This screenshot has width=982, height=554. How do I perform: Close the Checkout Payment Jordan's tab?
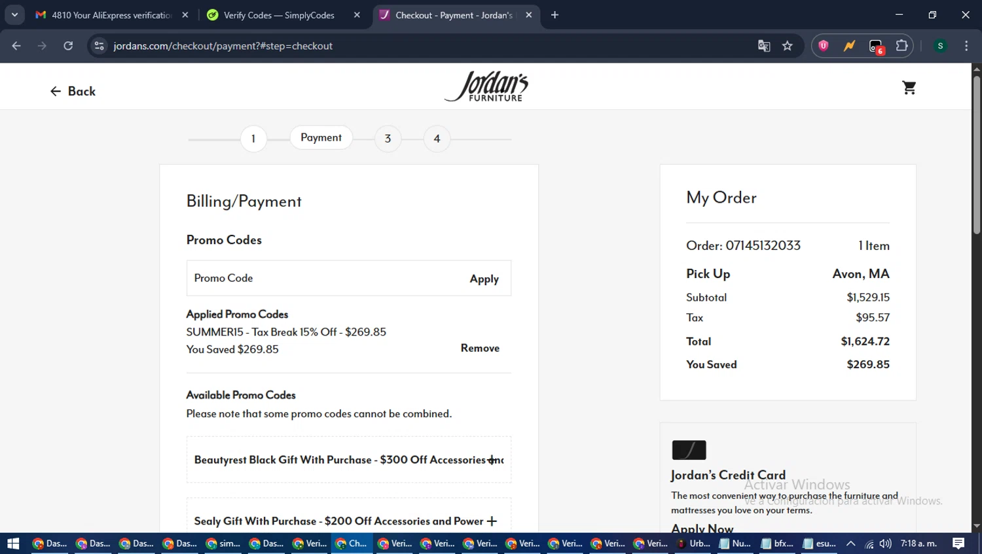point(528,15)
